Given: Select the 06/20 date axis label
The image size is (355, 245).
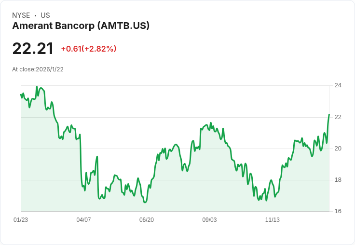Looking at the screenshot, I should [147, 219].
